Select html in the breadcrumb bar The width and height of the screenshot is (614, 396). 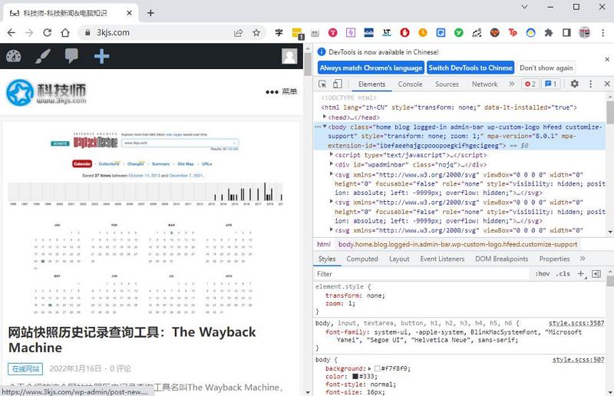coord(324,244)
